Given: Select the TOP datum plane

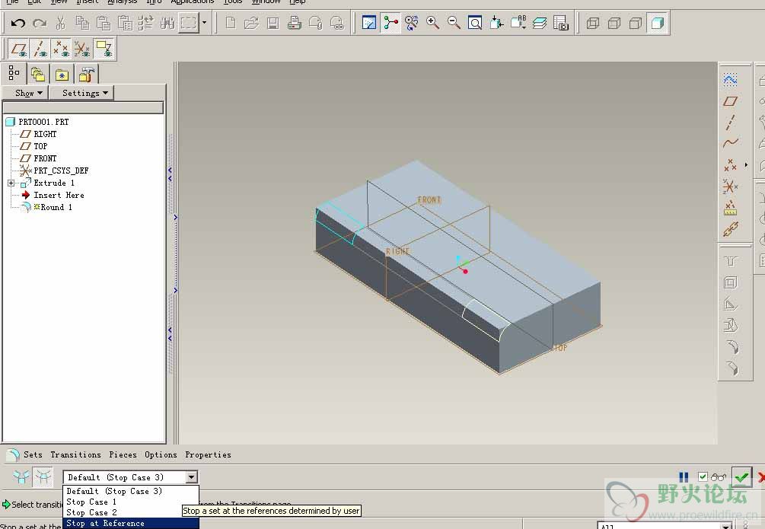Looking at the screenshot, I should pyautogui.click(x=40, y=146).
